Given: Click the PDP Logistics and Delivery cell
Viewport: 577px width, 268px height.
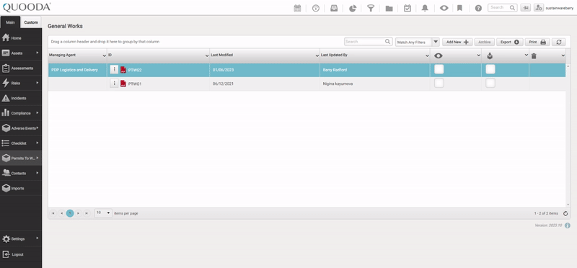Looking at the screenshot, I should (77, 70).
